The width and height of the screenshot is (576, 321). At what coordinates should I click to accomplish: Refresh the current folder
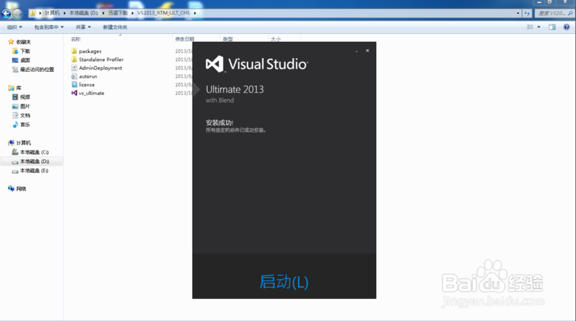tap(527, 13)
